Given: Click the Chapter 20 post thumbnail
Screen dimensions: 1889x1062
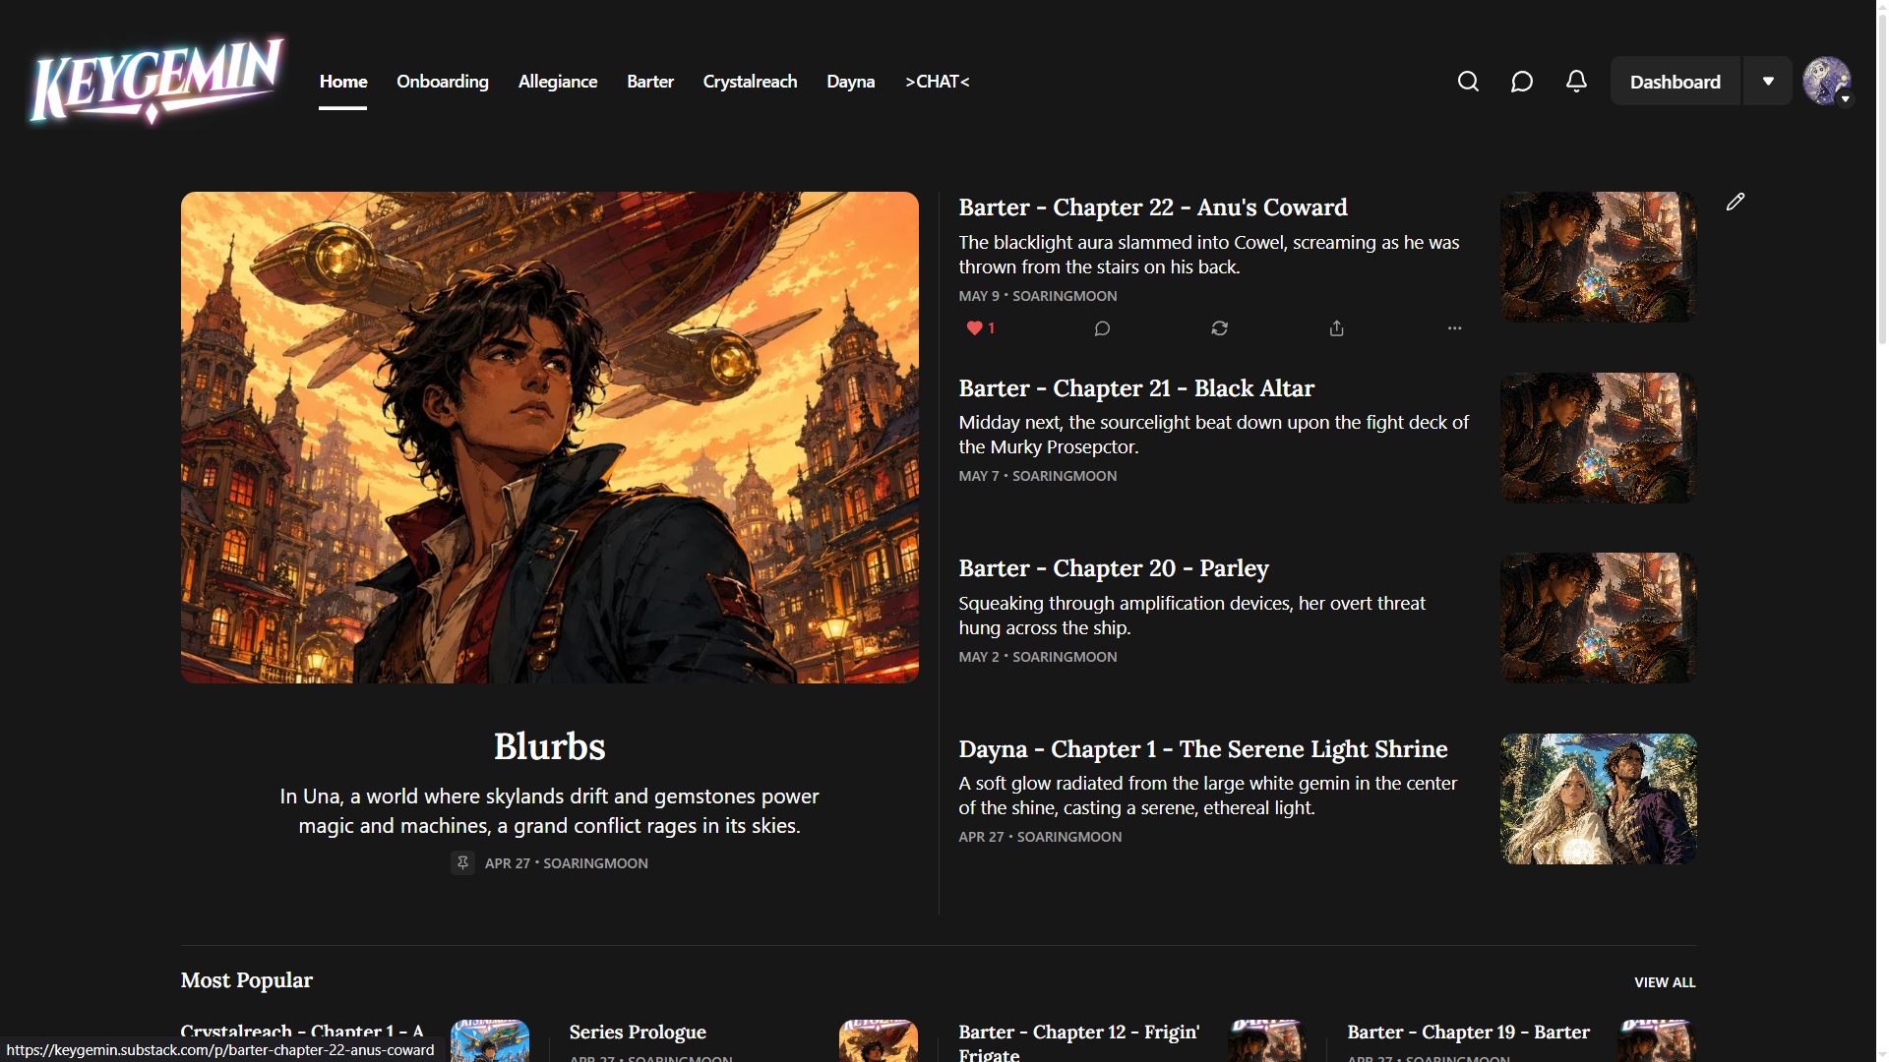Looking at the screenshot, I should tap(1599, 618).
